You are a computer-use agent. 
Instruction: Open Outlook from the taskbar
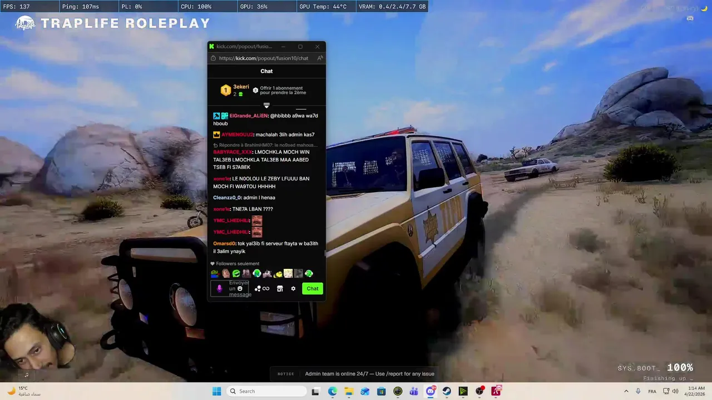coord(365,391)
